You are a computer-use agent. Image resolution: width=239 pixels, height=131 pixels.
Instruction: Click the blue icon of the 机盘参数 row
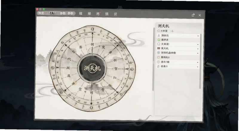pos(159,53)
